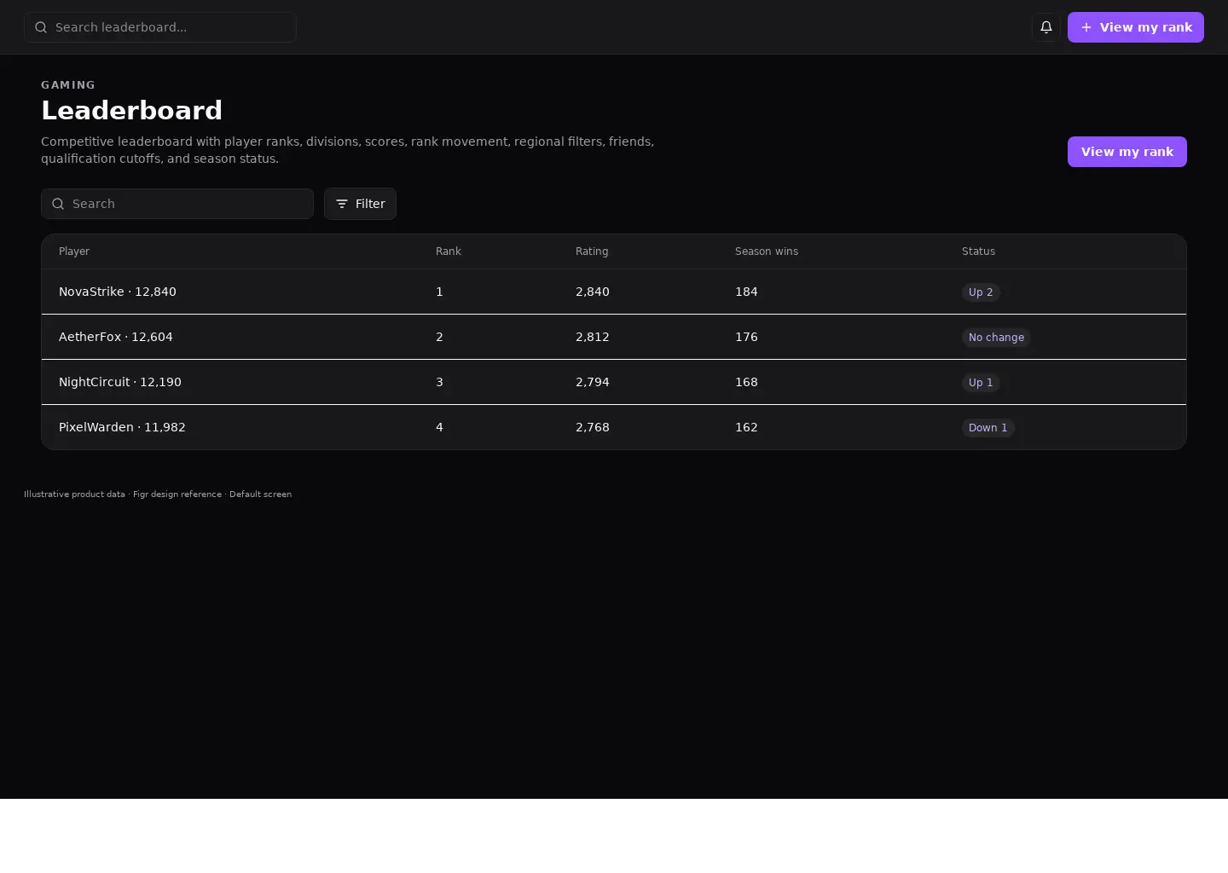
Task: Click the rating value 2,812
Action: pos(593,337)
